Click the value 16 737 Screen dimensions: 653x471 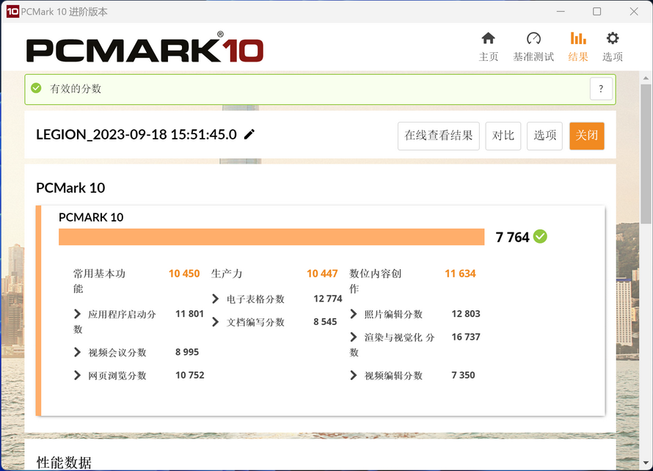click(x=466, y=337)
